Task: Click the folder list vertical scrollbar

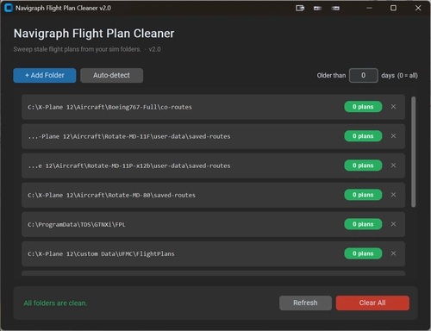Action: click(414, 152)
